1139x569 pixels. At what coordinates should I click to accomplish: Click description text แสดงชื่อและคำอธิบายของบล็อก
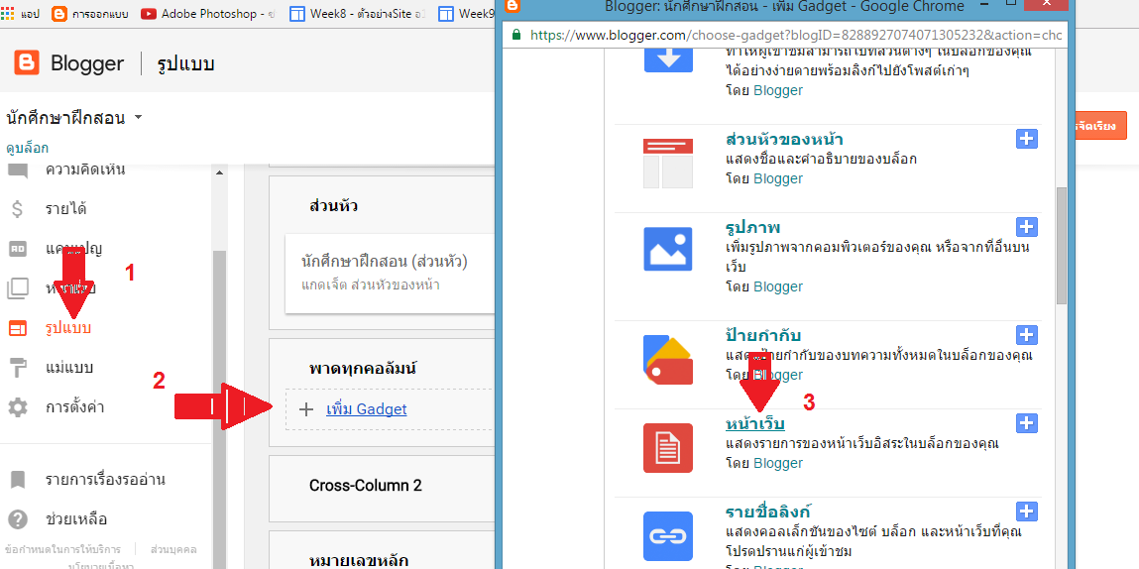click(821, 160)
